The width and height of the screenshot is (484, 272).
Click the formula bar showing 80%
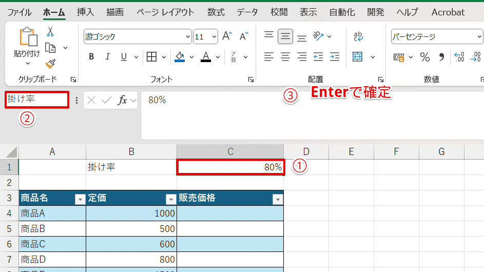313,115
